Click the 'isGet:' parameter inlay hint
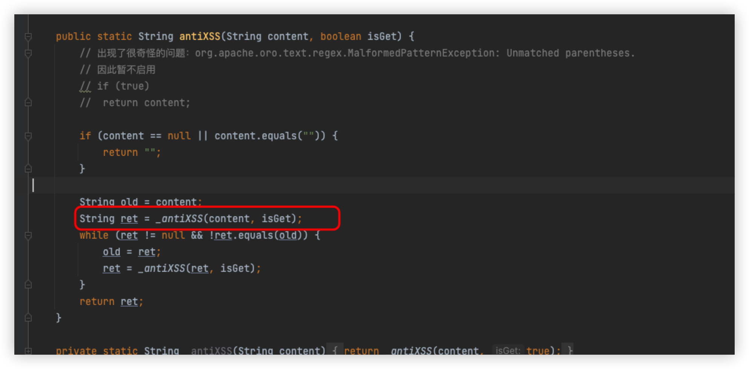This screenshot has width=749, height=369. click(507, 351)
